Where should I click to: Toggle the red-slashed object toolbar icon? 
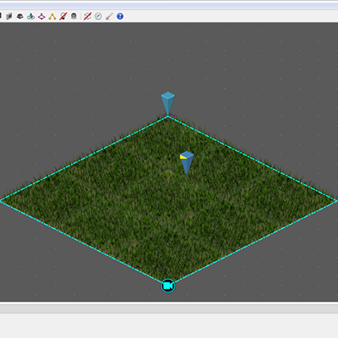[x=63, y=16]
